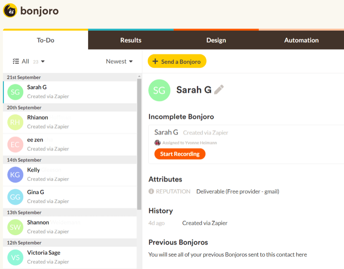
Task: Click the task list scrollbar thumb
Action: [139, 144]
